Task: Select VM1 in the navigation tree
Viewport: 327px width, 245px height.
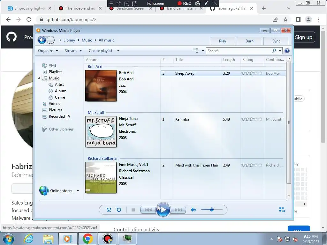Action: [x=52, y=65]
